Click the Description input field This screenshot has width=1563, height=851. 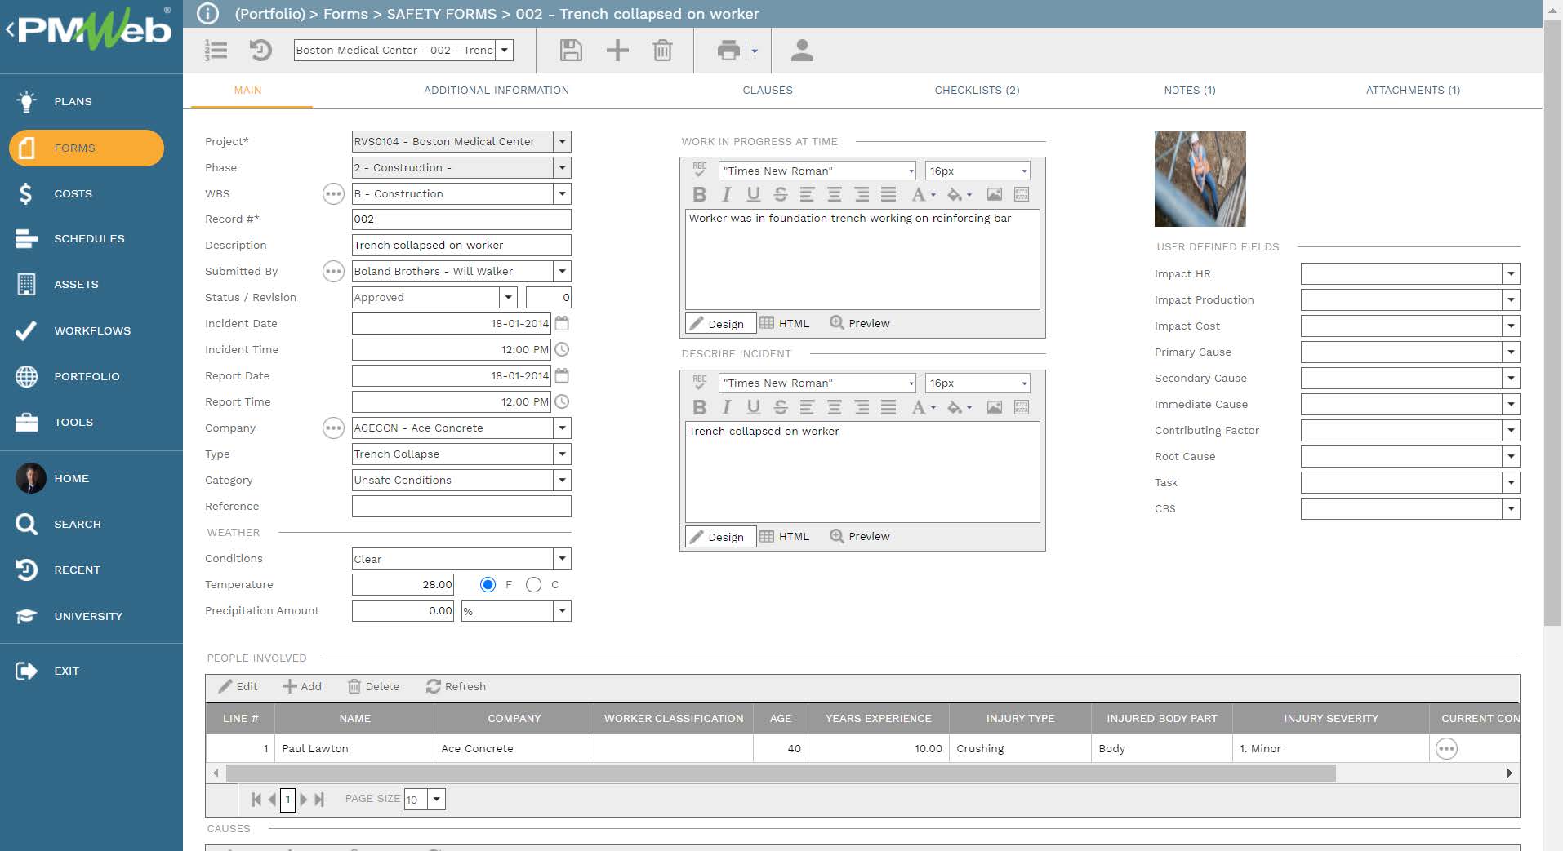pyautogui.click(x=461, y=245)
